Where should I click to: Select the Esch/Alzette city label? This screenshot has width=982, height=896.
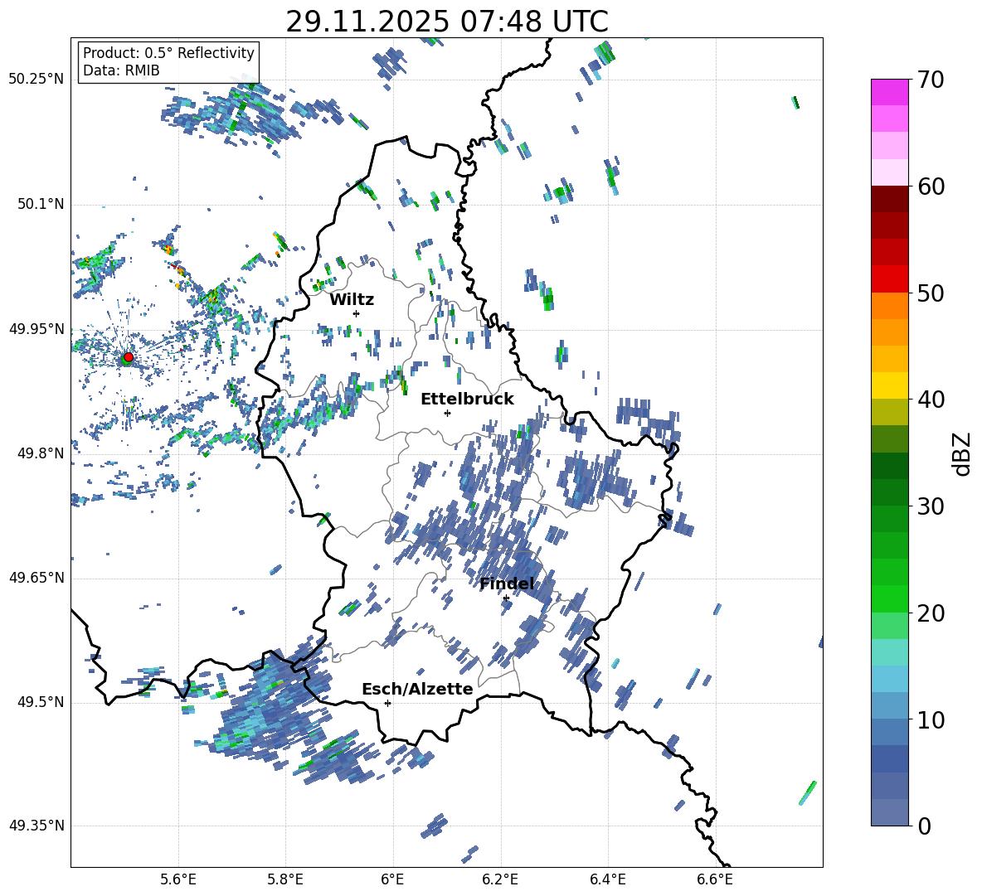click(417, 690)
